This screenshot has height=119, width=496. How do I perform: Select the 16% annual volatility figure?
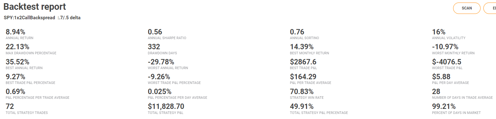click(x=439, y=32)
